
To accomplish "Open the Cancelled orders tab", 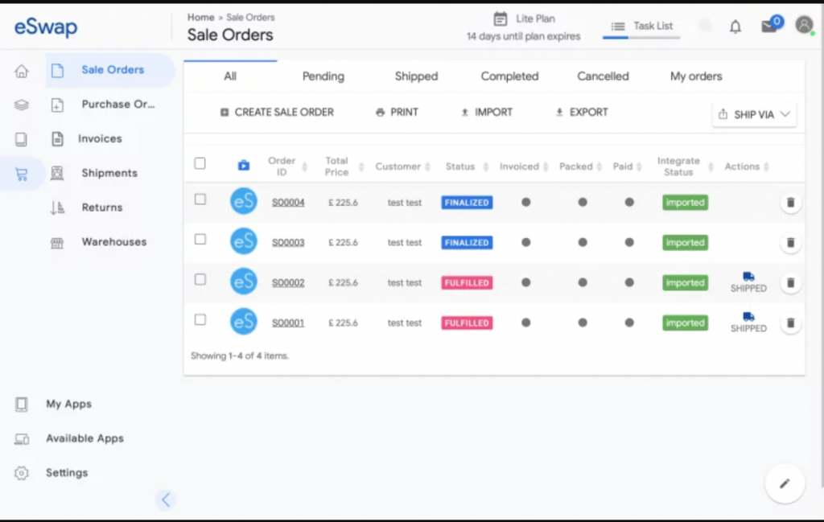I will point(602,76).
